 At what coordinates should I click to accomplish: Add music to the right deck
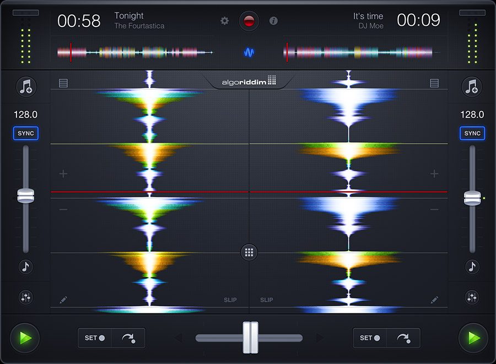click(471, 86)
